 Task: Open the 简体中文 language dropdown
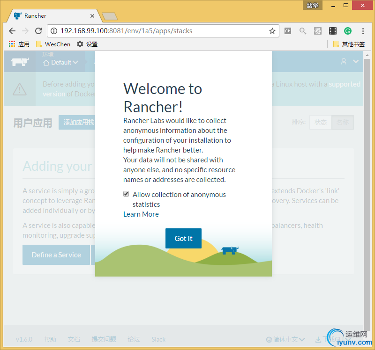[x=285, y=339]
